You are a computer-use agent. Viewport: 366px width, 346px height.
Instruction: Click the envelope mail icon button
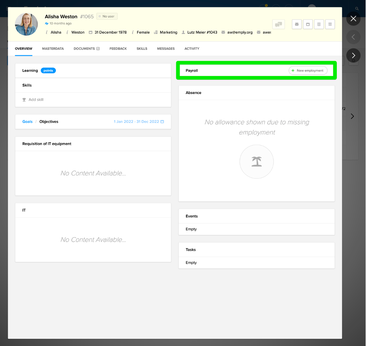tap(297, 24)
